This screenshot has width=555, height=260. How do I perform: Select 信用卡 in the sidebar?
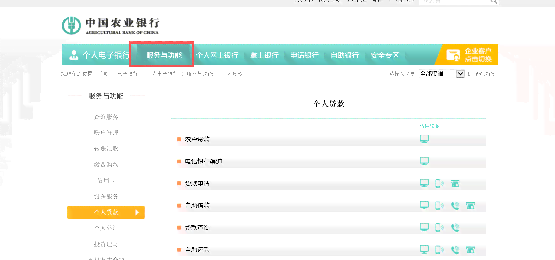[x=106, y=181]
